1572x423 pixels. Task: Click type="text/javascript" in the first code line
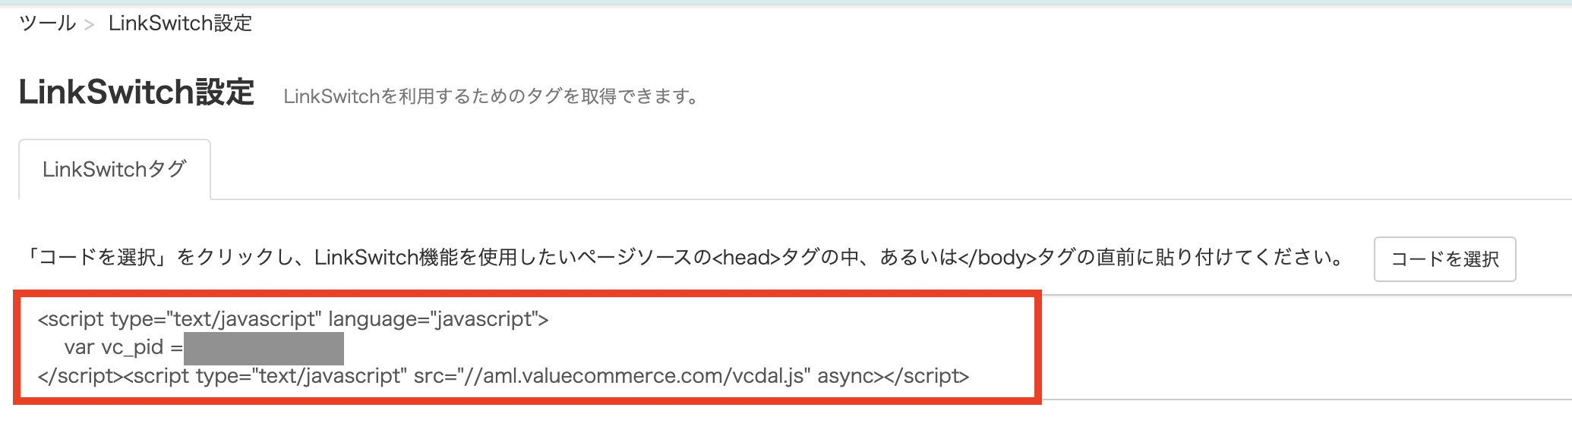click(216, 319)
